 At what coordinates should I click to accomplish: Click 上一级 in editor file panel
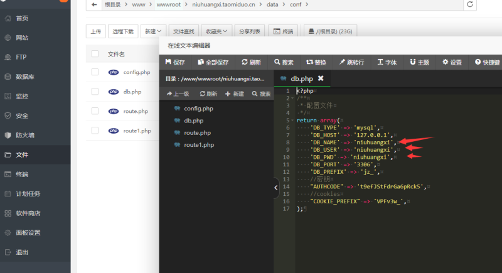pyautogui.click(x=178, y=94)
